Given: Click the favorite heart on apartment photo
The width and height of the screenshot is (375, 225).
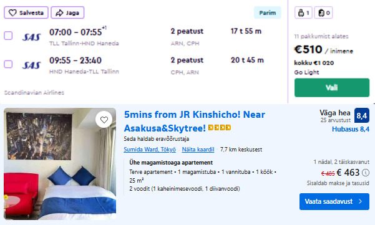Looking at the screenshot, I should (x=104, y=120).
